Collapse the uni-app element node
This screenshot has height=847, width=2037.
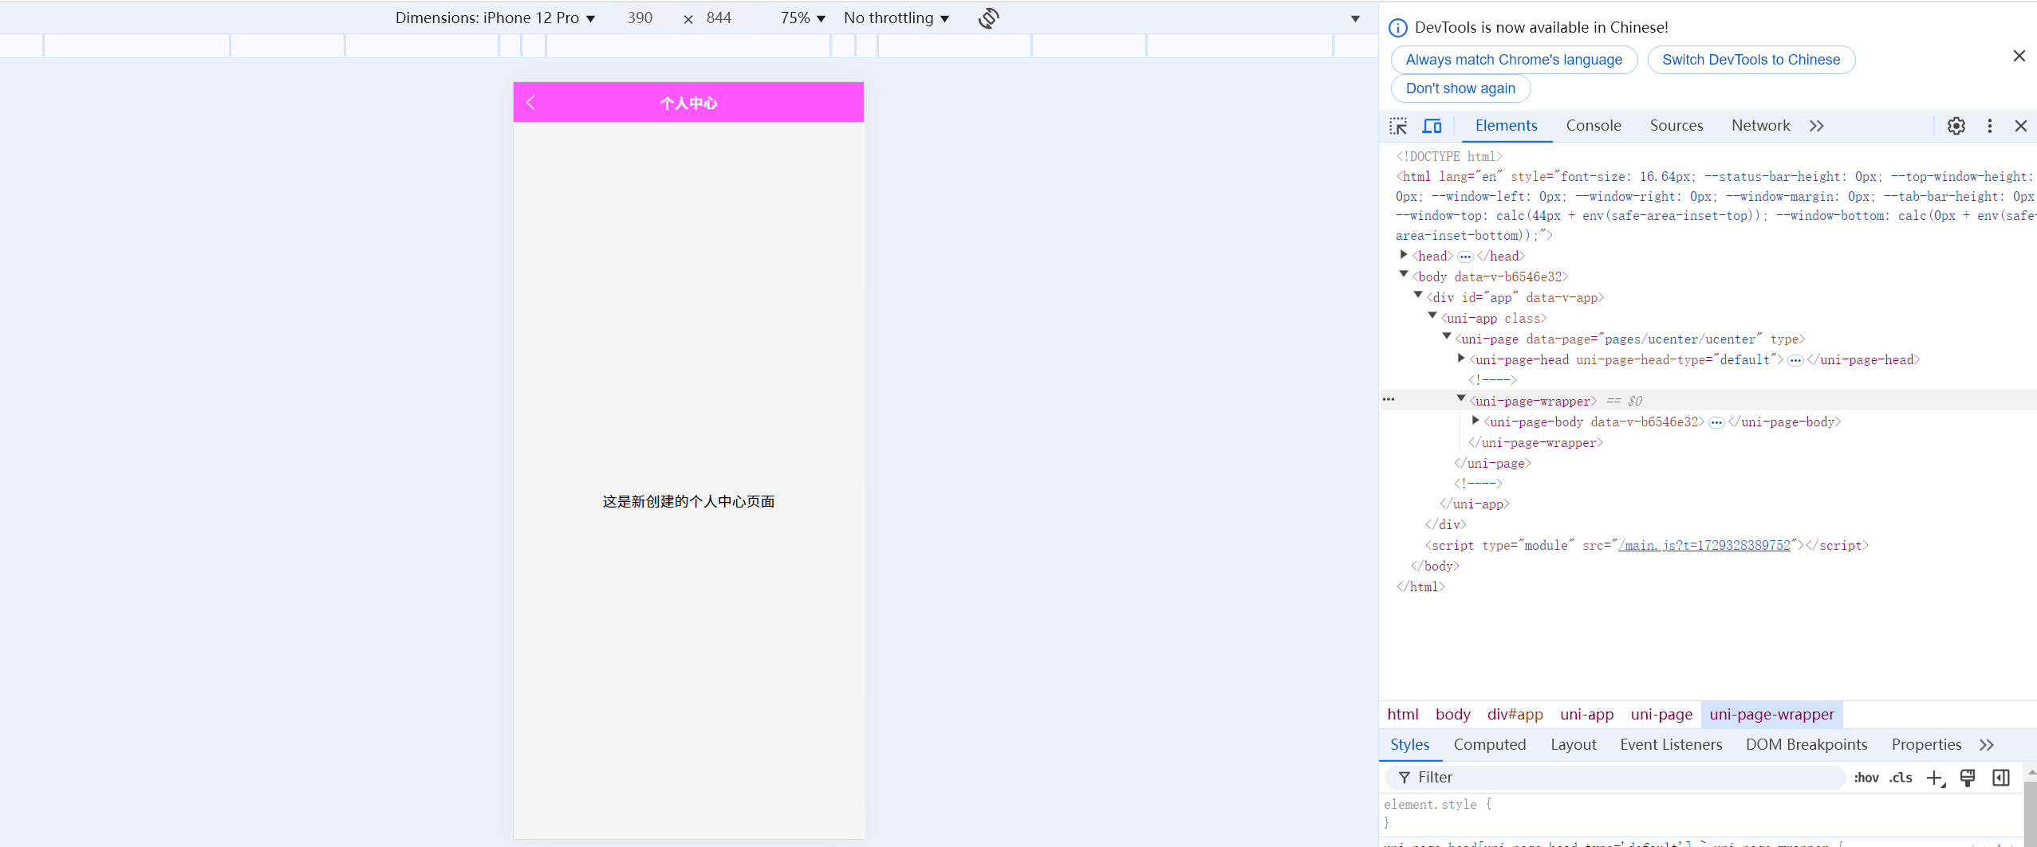1432,316
